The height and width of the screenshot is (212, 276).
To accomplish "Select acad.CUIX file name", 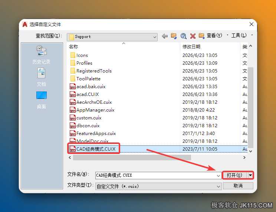I will pos(88,94).
